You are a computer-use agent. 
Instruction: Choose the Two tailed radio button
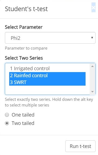coord(7,123)
